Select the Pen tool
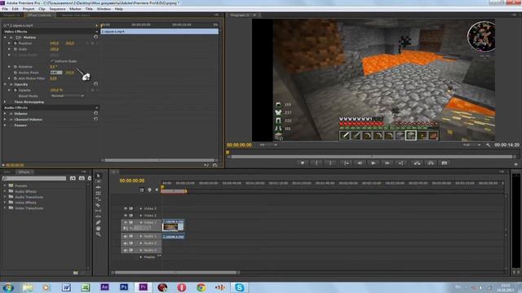The width and height of the screenshot is (522, 293). 98,222
